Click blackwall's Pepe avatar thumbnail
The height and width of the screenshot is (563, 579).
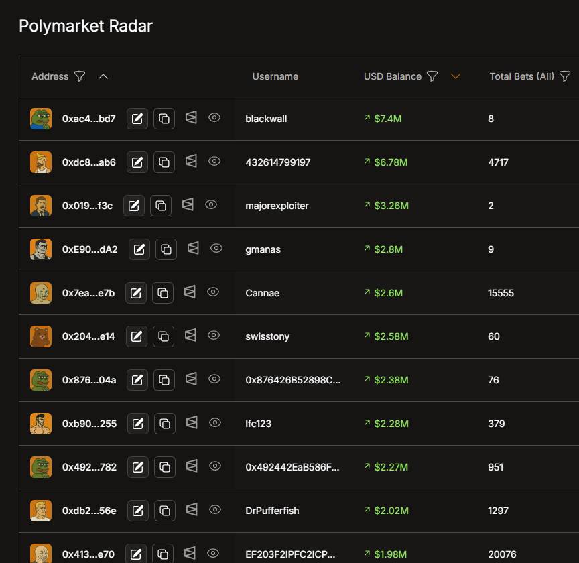point(40,118)
